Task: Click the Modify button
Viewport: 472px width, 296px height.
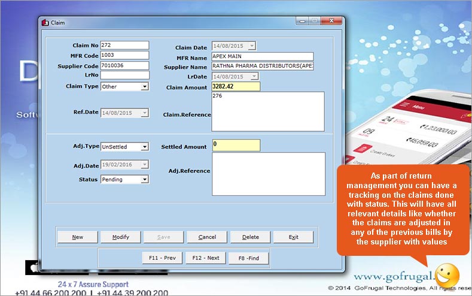Action: (120, 237)
